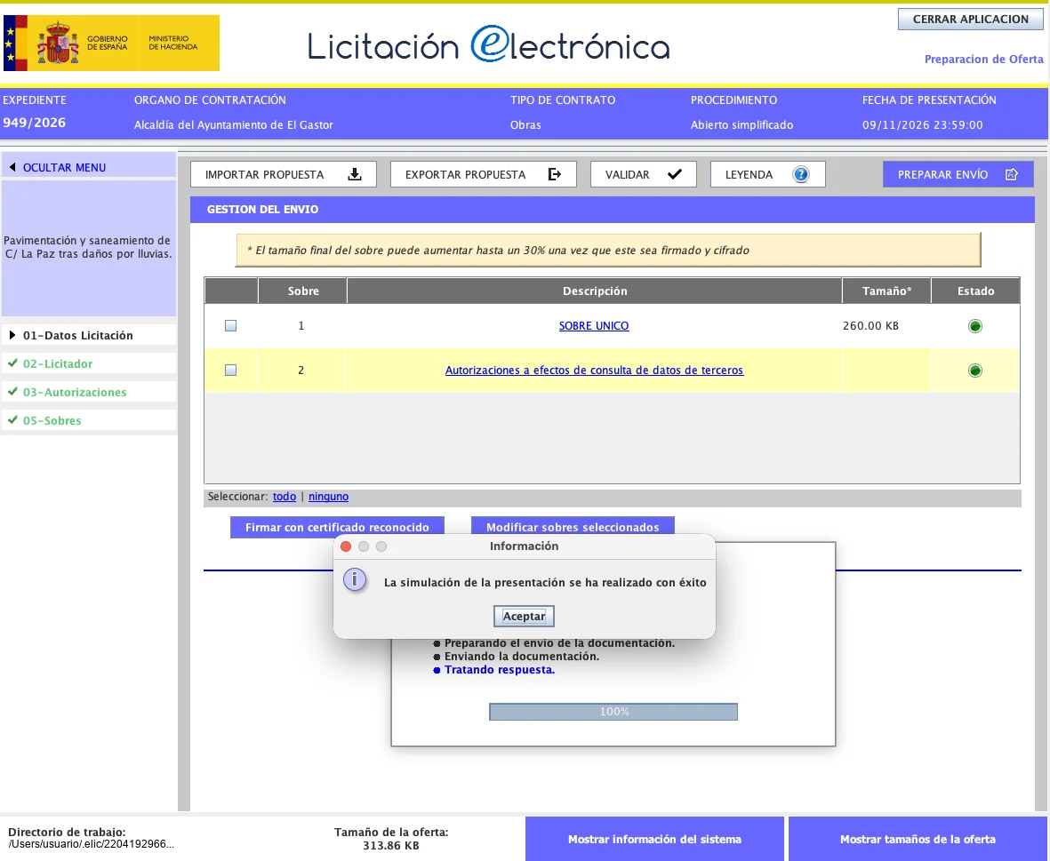This screenshot has width=1050, height=861.
Task: Click the export arrow icon
Action: 555,175
